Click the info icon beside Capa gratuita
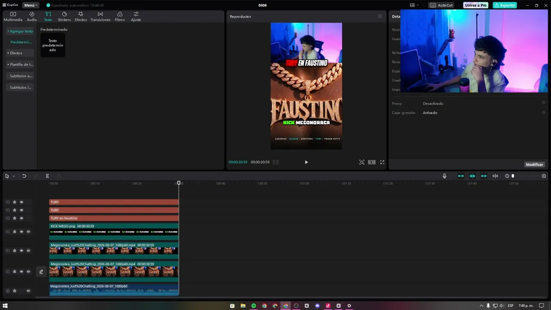551x310 pixels. click(543, 112)
